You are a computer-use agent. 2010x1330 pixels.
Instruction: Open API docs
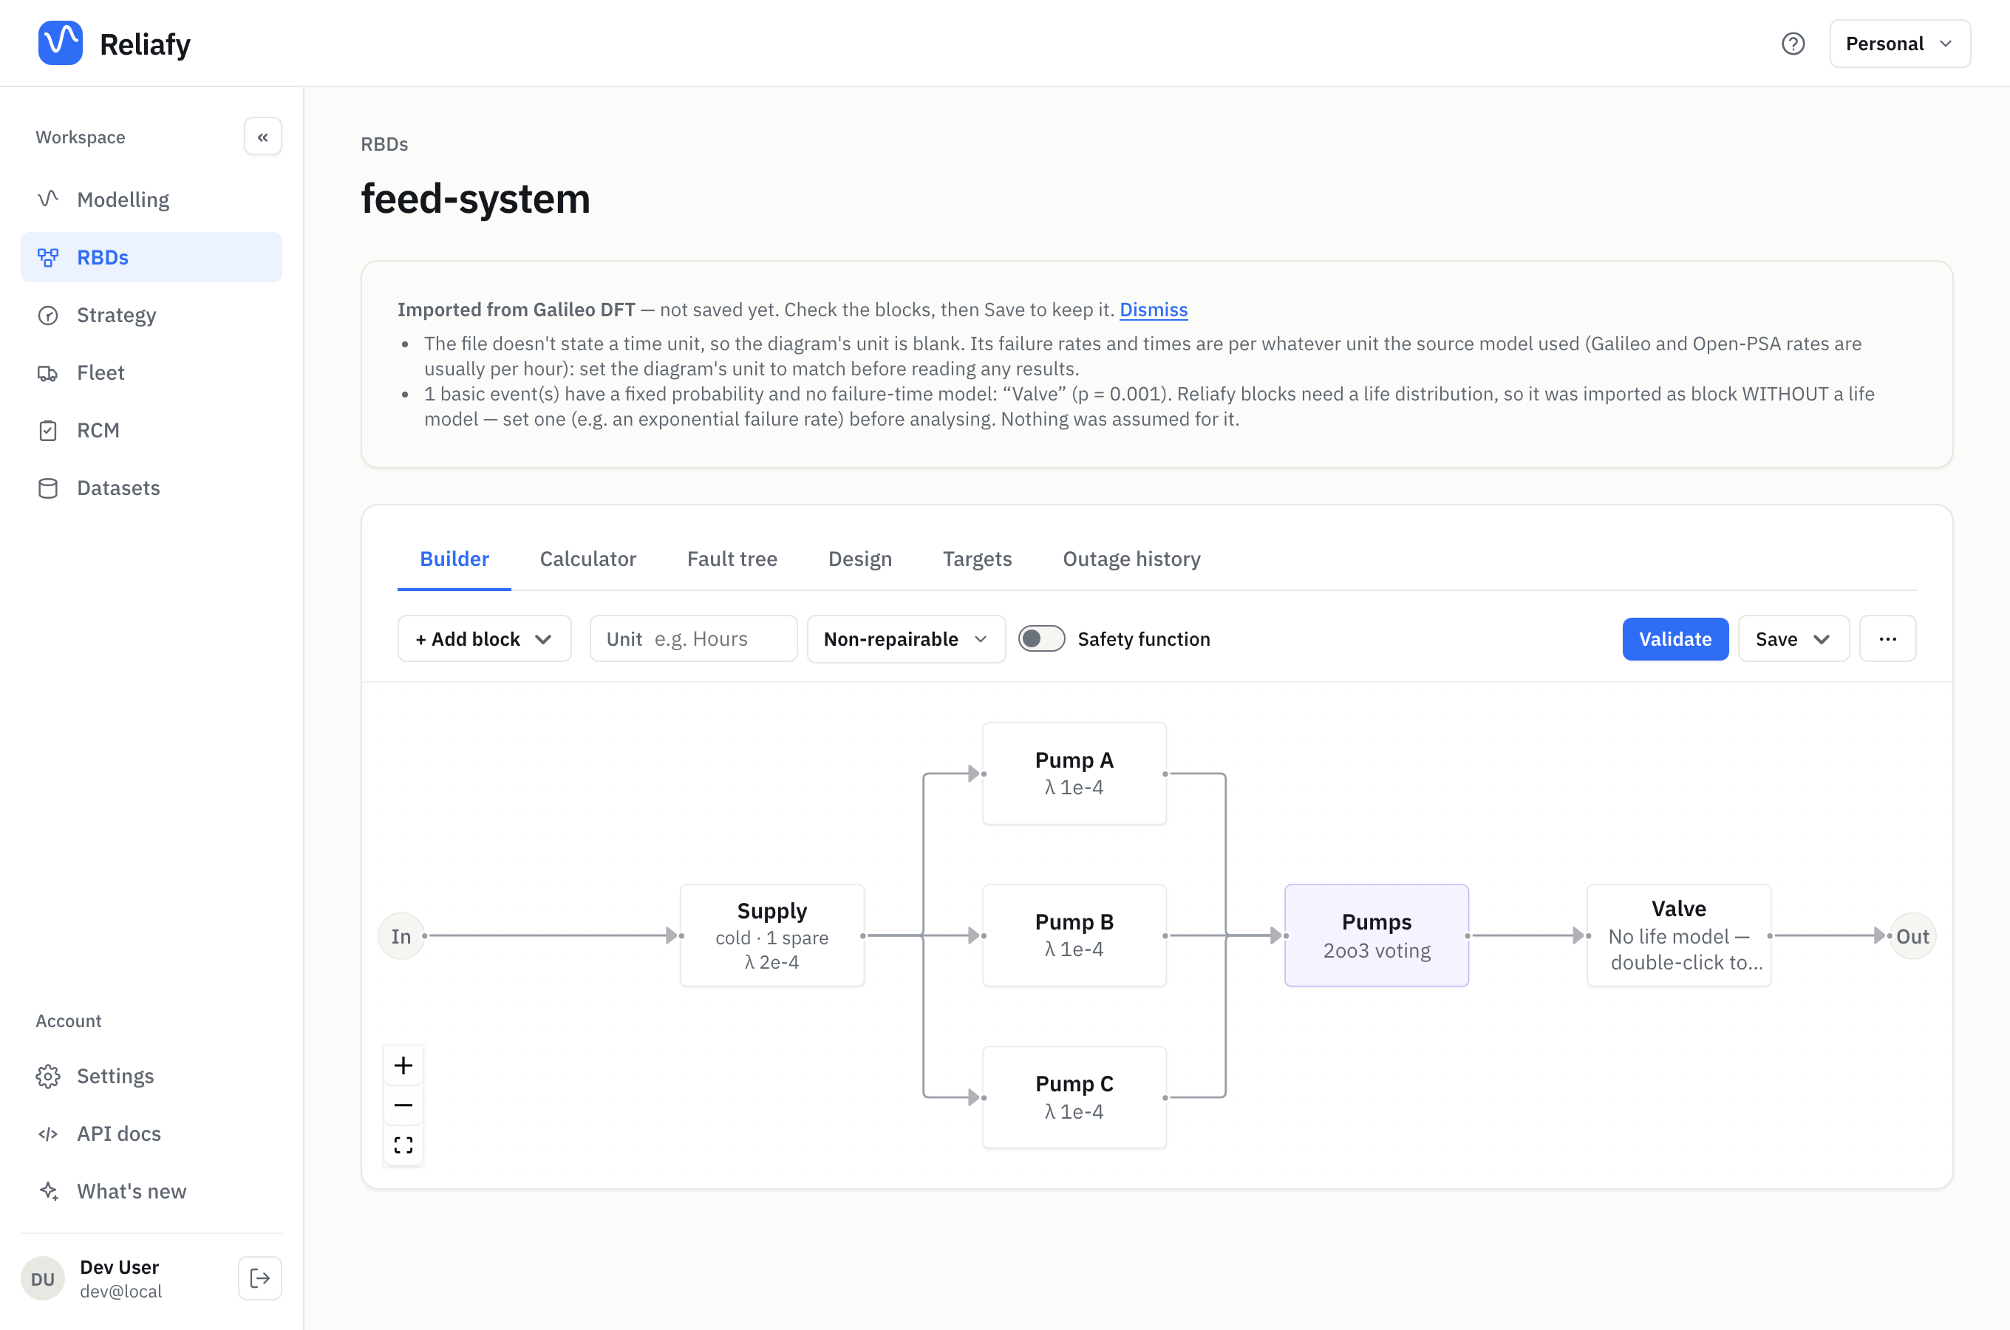tap(151, 1133)
